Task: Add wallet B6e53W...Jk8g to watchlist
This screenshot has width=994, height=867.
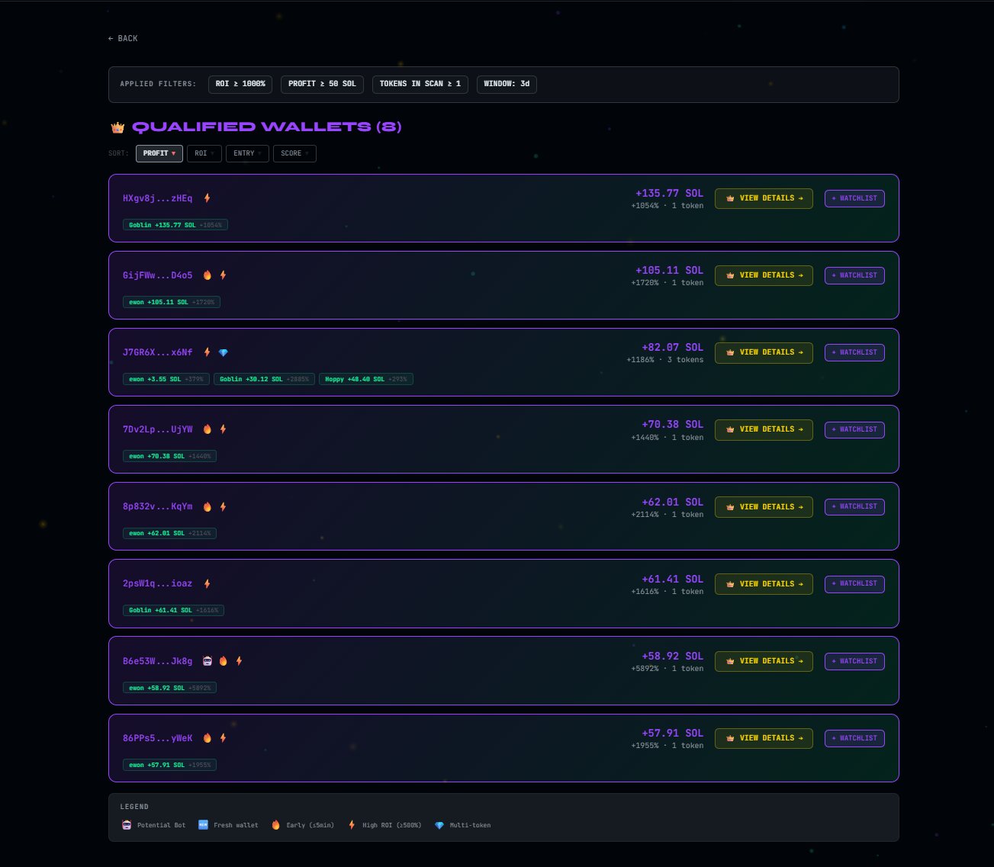Action: pos(854,661)
